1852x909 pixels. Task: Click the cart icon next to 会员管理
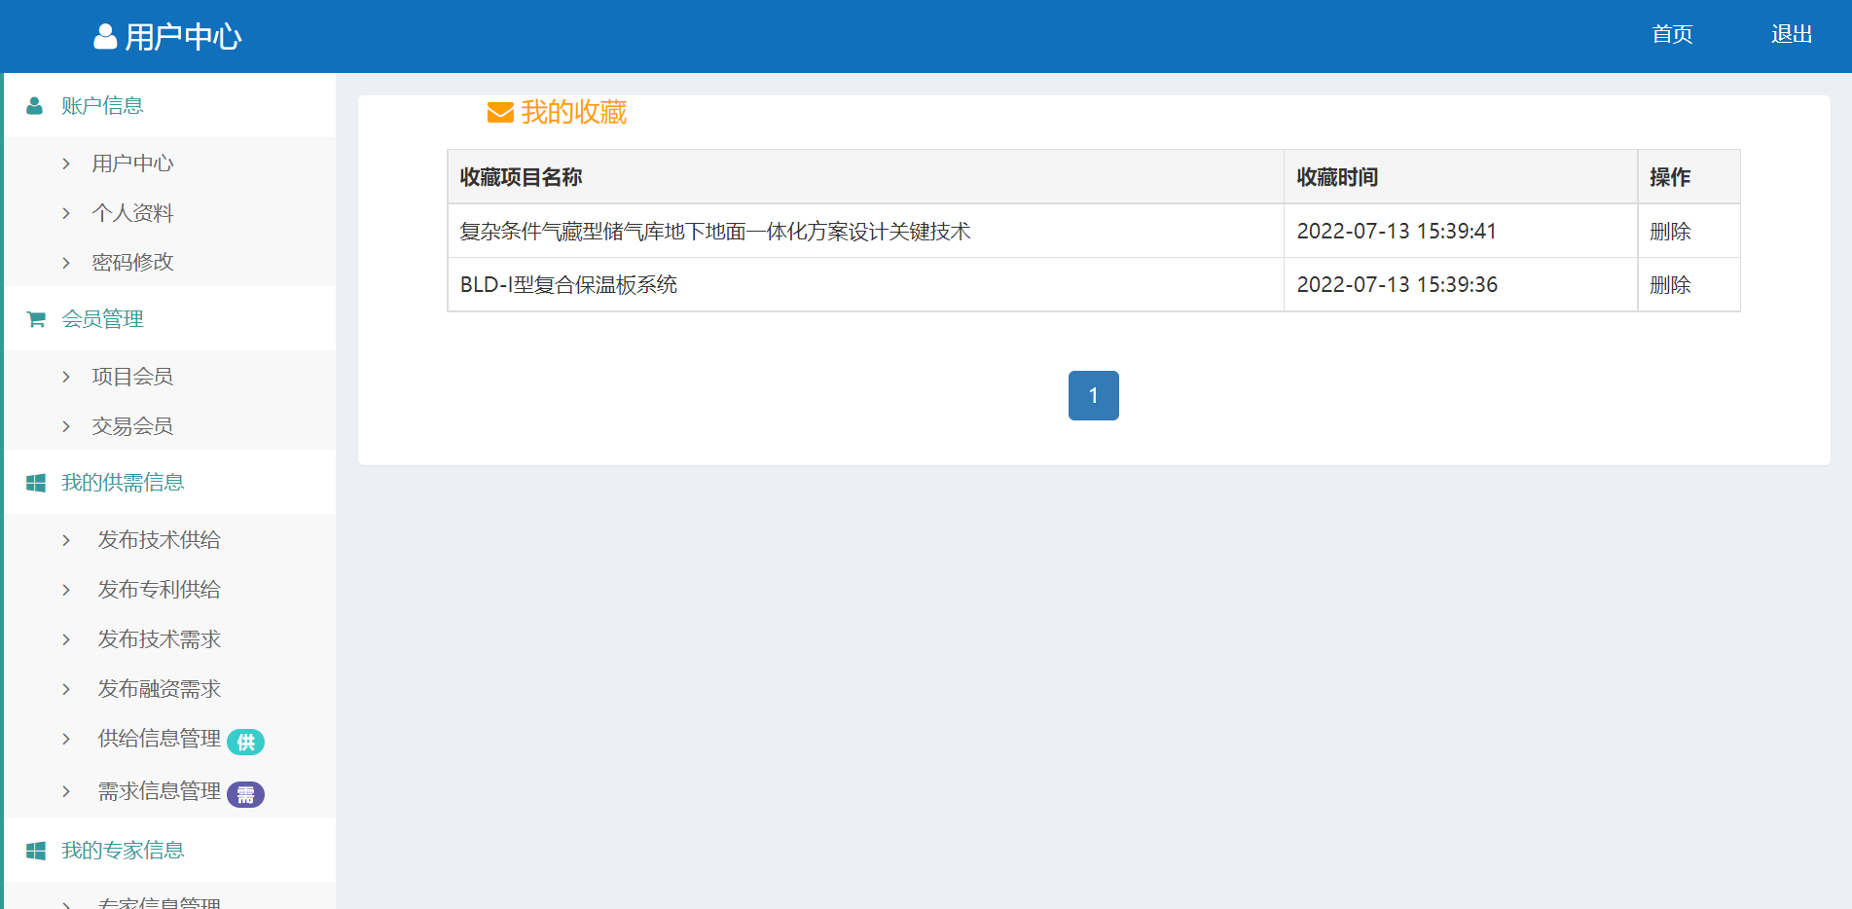tap(36, 319)
